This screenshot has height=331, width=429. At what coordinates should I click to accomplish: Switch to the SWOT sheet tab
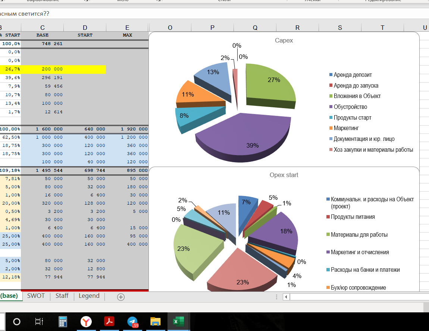[36, 296]
